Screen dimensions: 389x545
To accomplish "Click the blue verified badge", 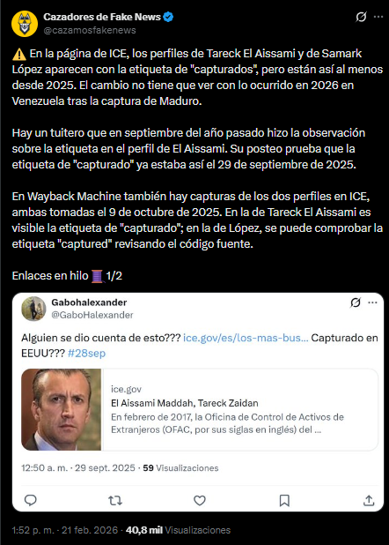I will point(168,17).
